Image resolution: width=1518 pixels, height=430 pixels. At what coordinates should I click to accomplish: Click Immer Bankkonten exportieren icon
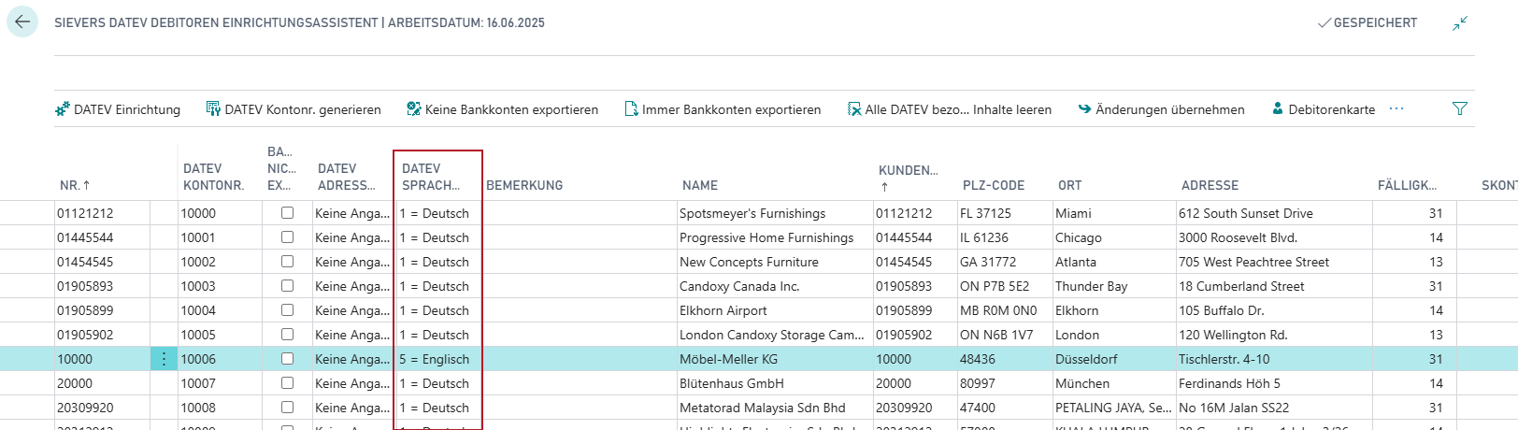631,109
